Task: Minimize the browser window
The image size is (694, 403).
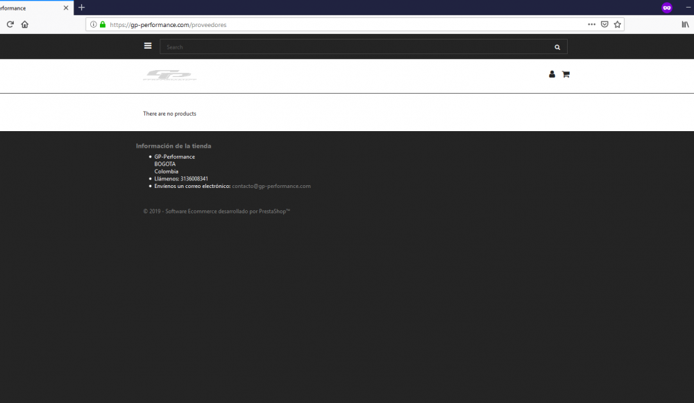Action: pyautogui.click(x=688, y=8)
